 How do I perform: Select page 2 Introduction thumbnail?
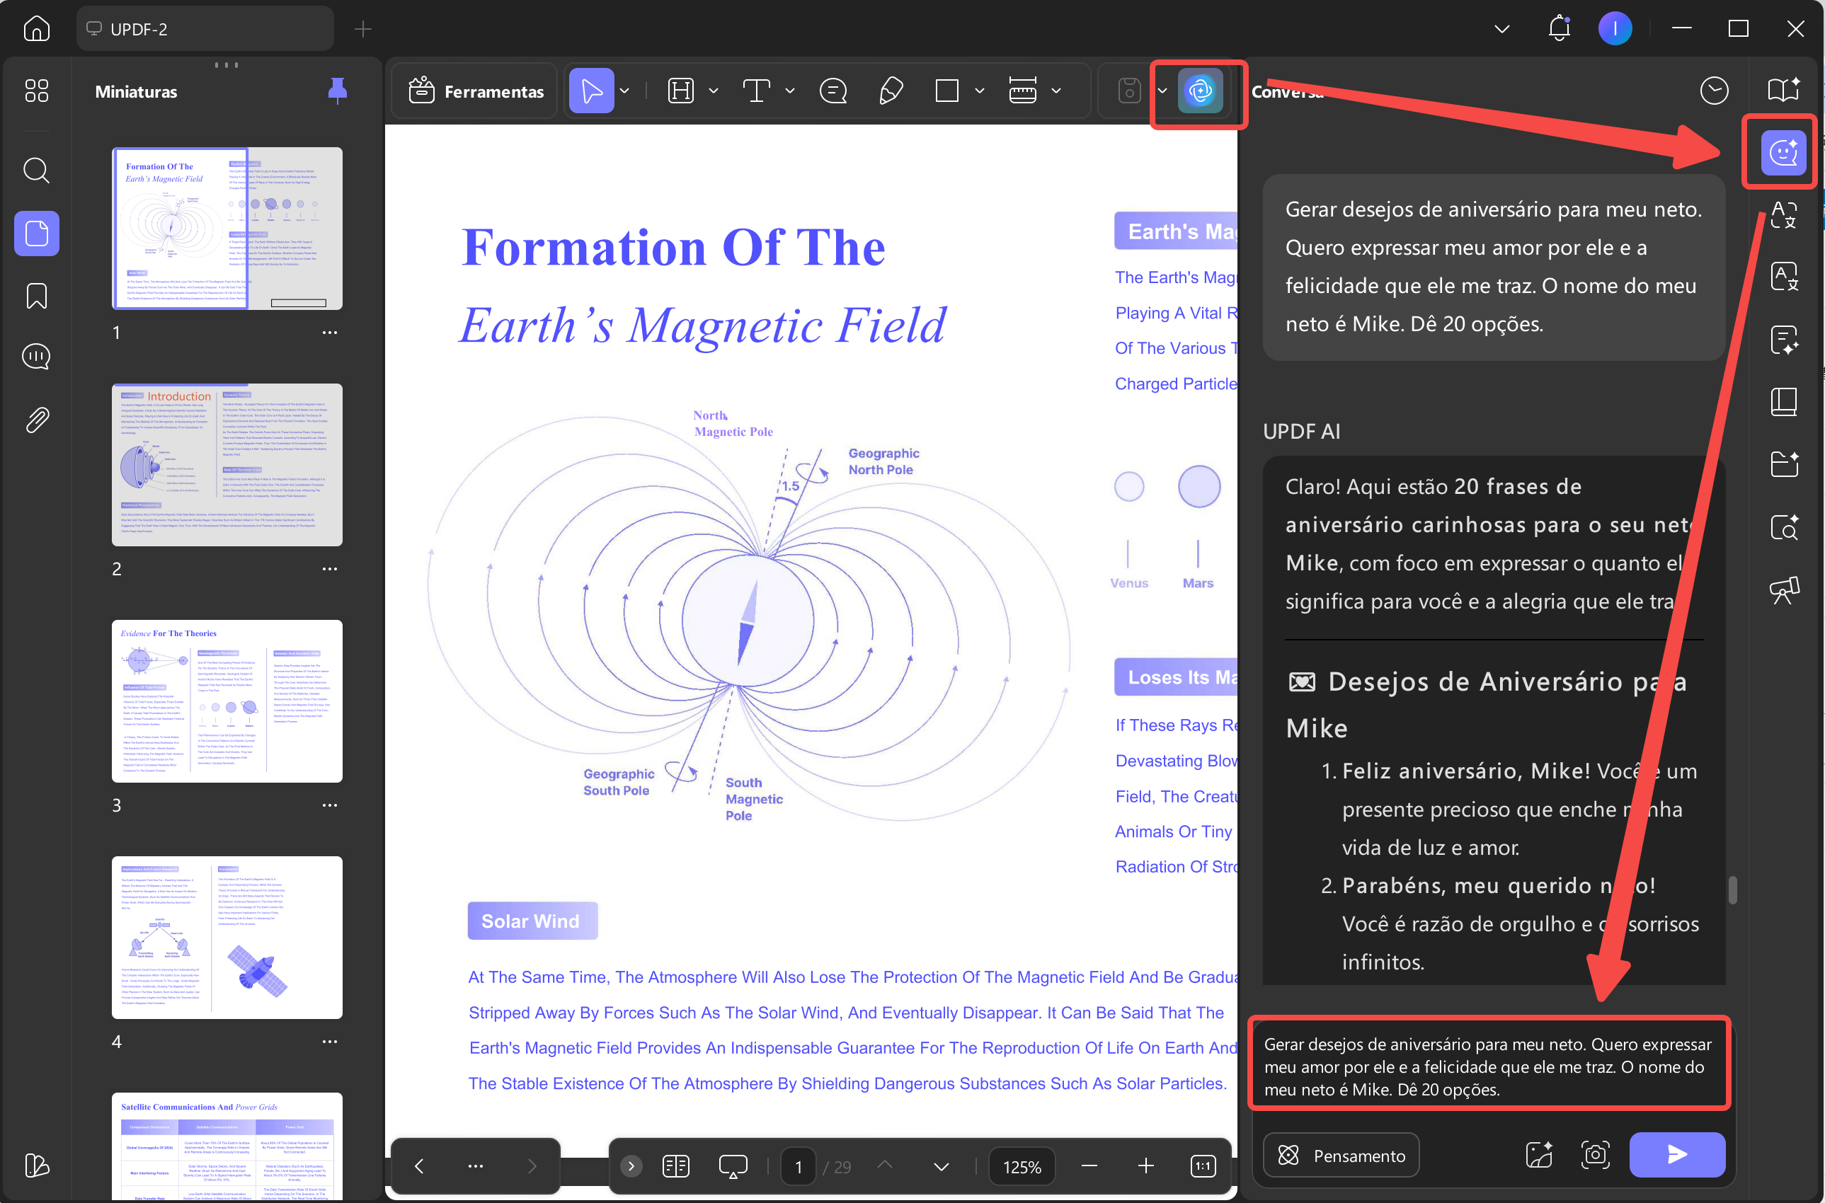227,465
